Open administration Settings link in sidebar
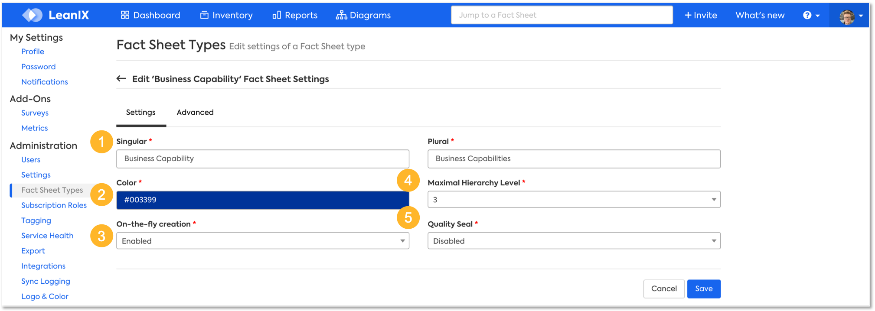Screen dimensions: 875x311 tap(36, 175)
